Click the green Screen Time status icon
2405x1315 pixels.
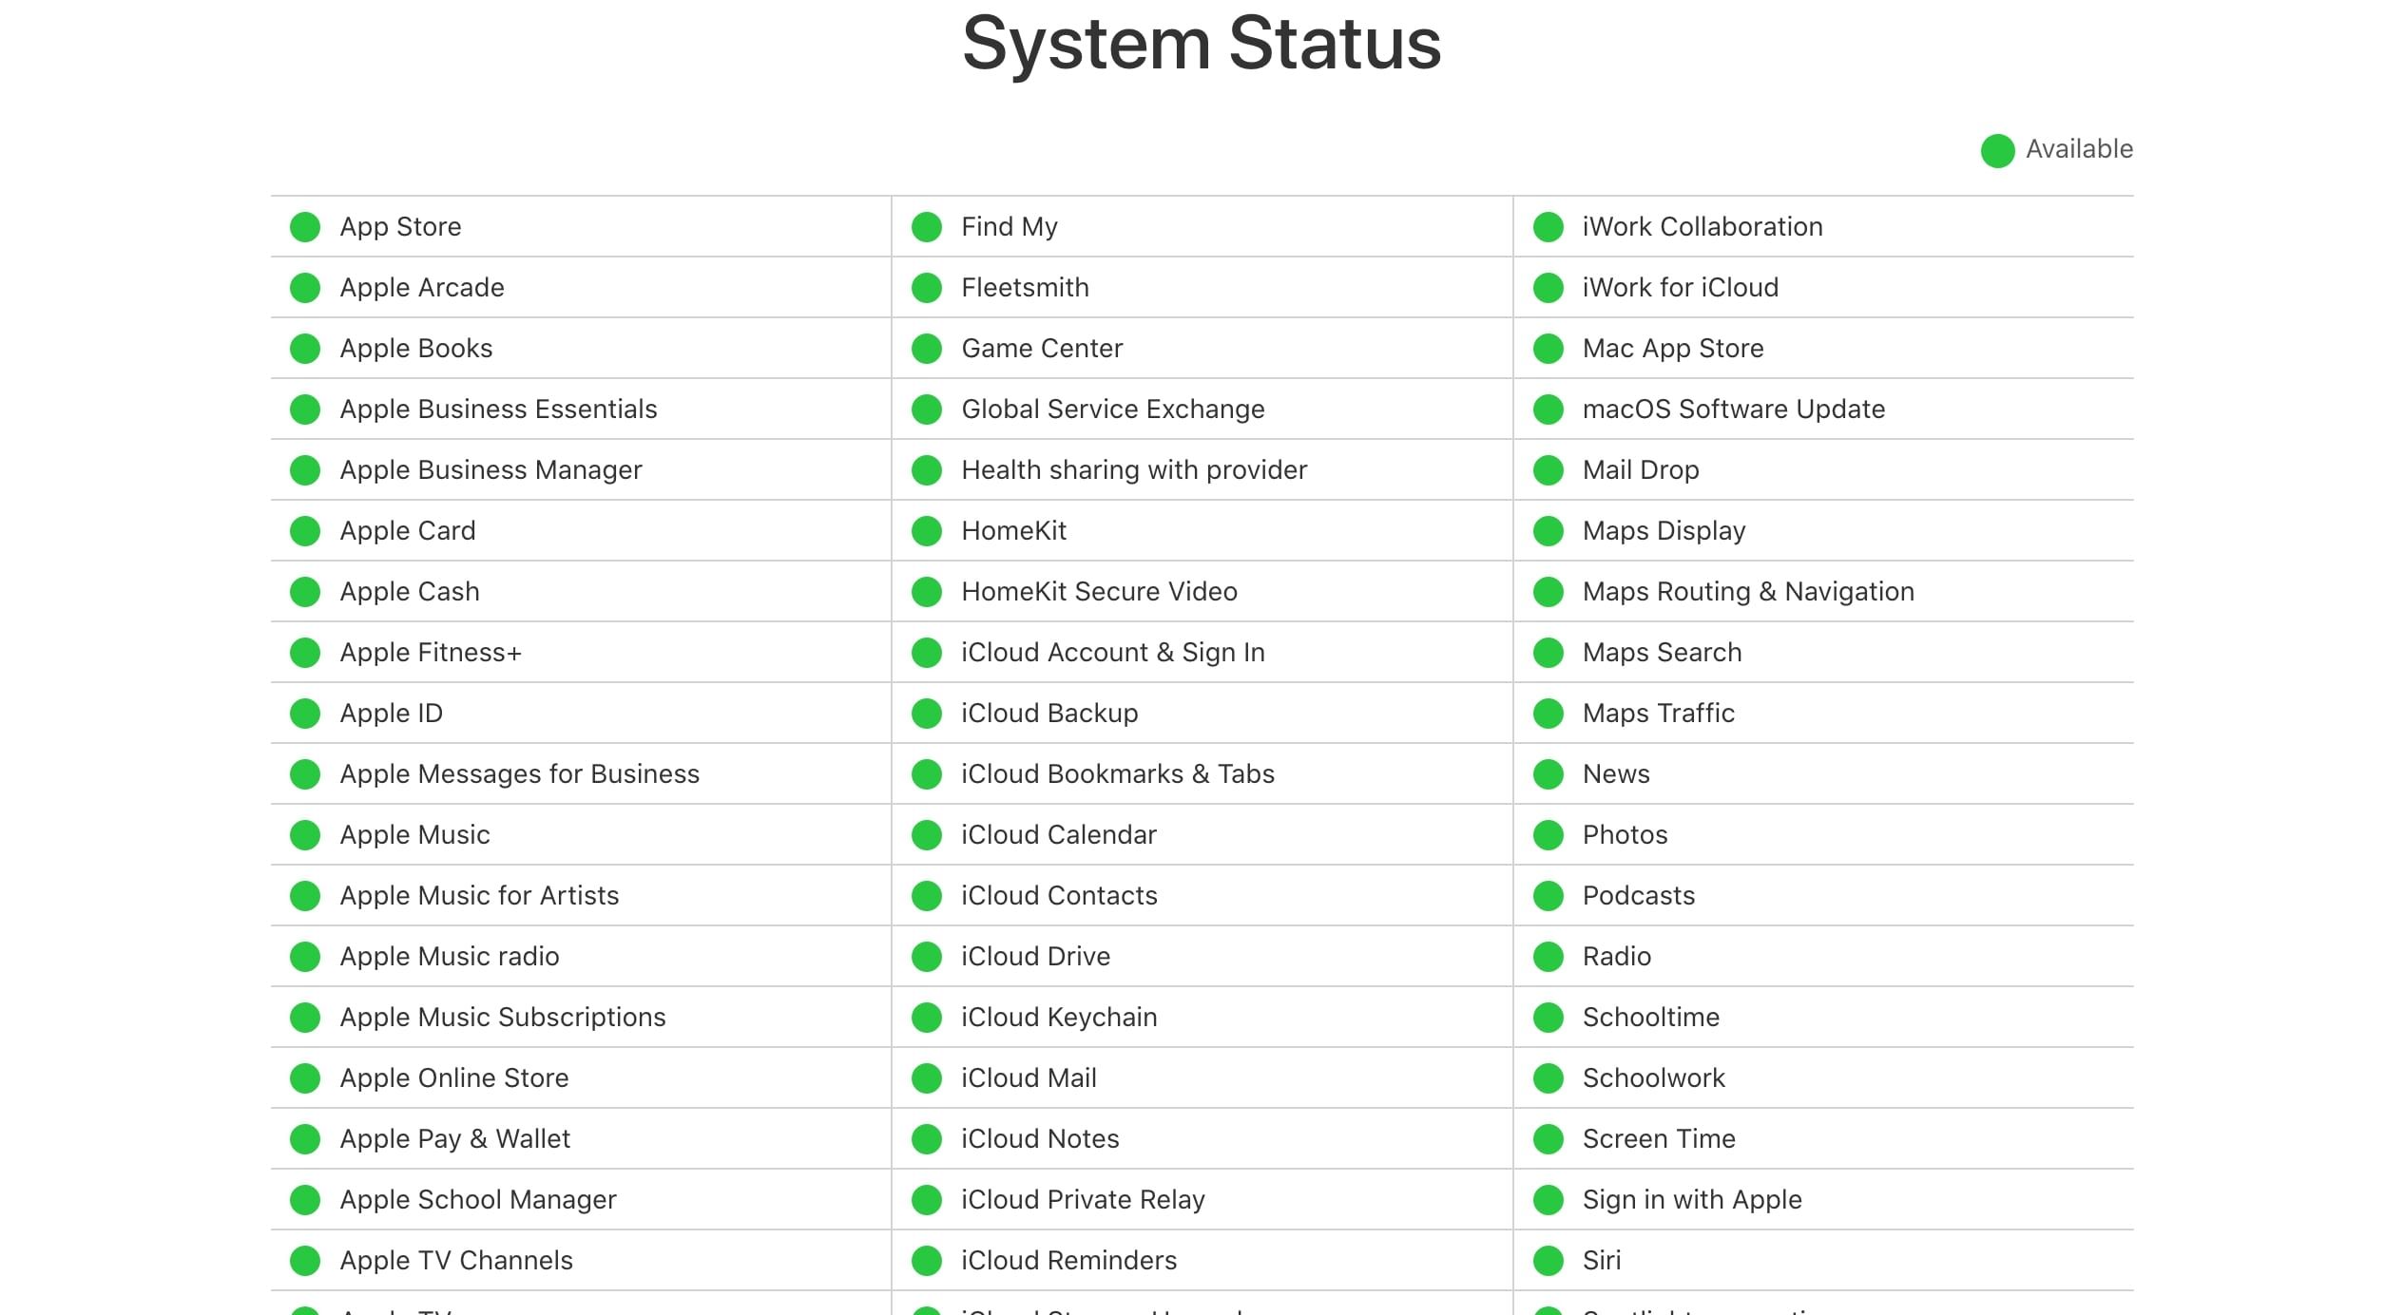coord(1549,1140)
